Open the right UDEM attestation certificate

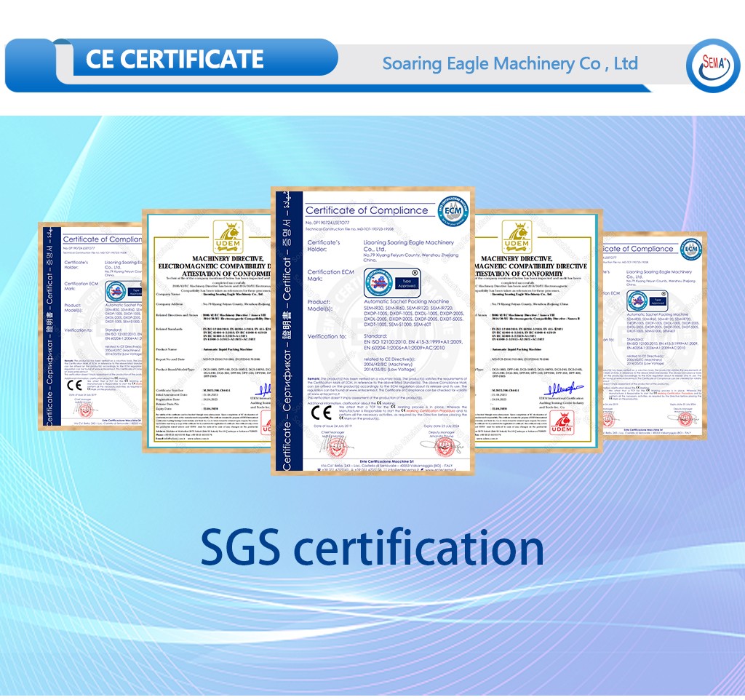point(538,331)
